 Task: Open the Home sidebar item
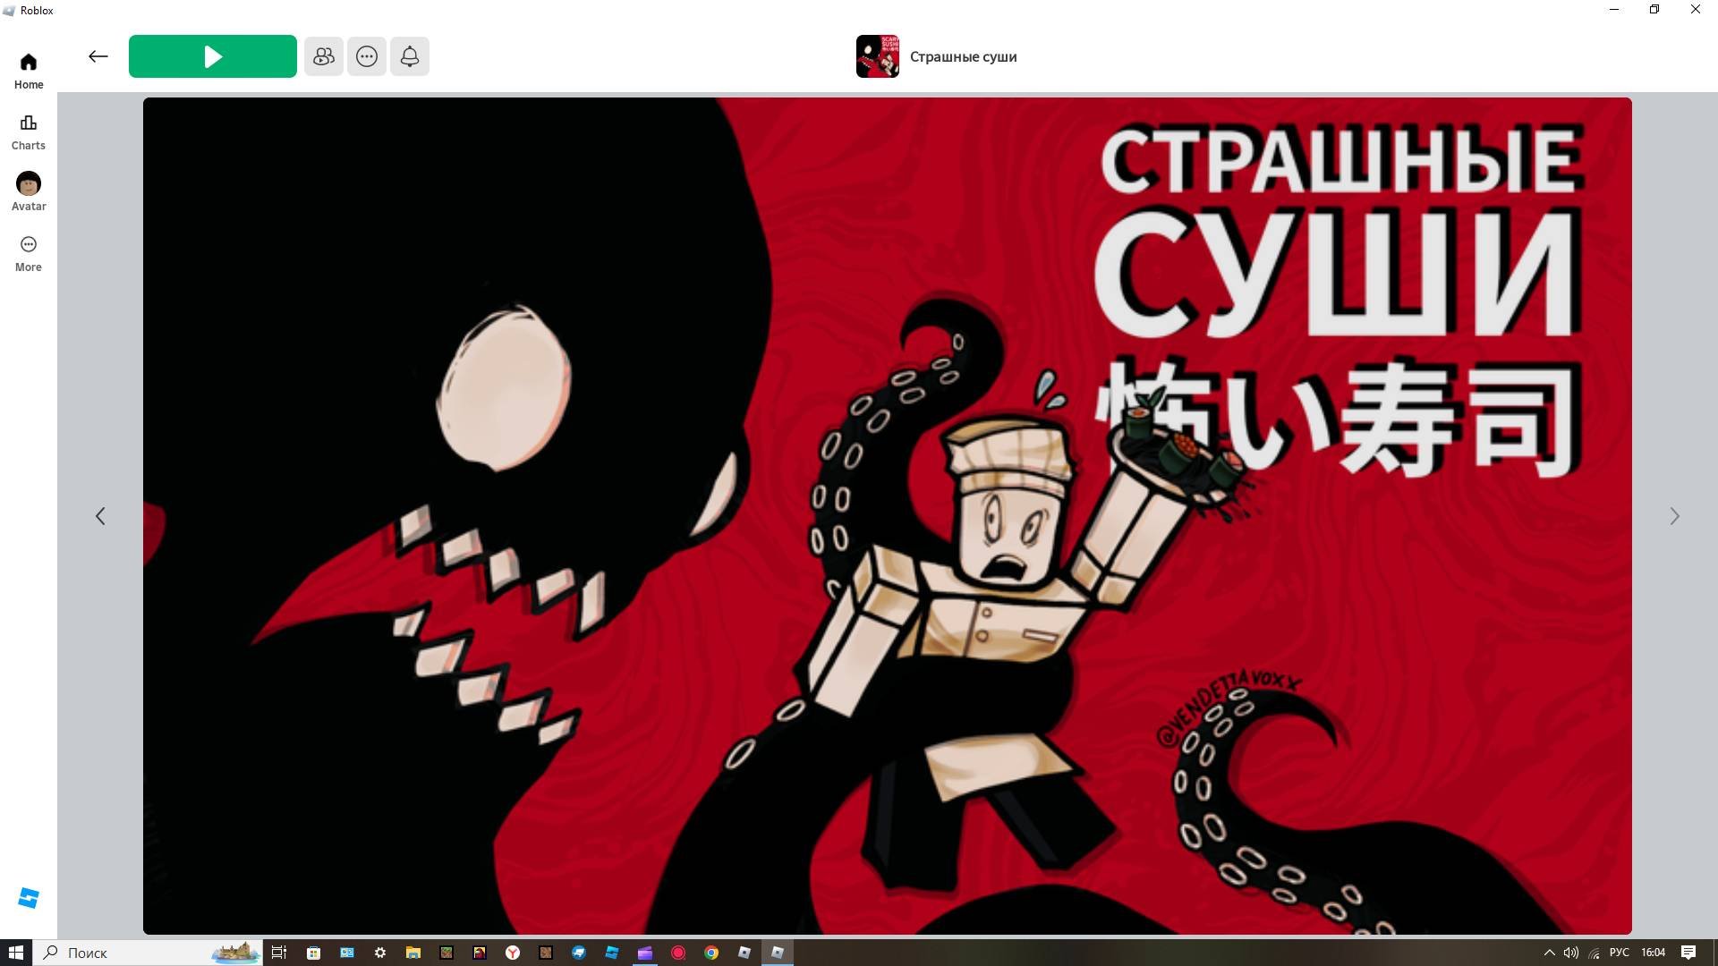[x=29, y=71]
